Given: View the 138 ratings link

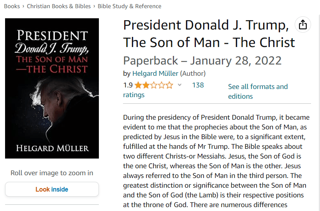Looking at the screenshot, I should (198, 85).
